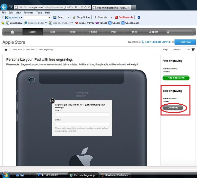Close the iPad mini Engraving tab
Screen dimensions: 197x178
pos(129,8)
